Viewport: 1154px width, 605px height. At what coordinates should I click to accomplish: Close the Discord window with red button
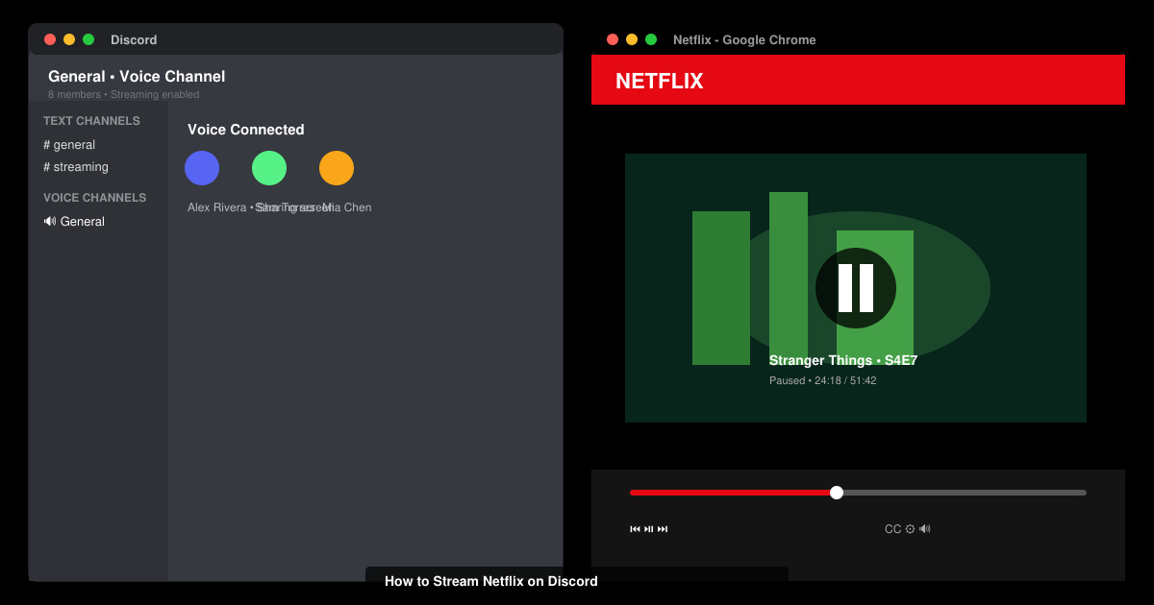[x=50, y=39]
